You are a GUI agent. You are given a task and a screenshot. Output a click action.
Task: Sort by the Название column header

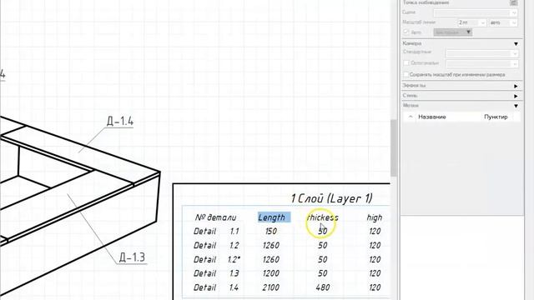tap(432, 117)
